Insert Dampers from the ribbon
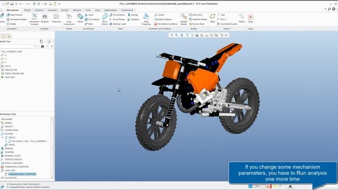 coord(133,20)
